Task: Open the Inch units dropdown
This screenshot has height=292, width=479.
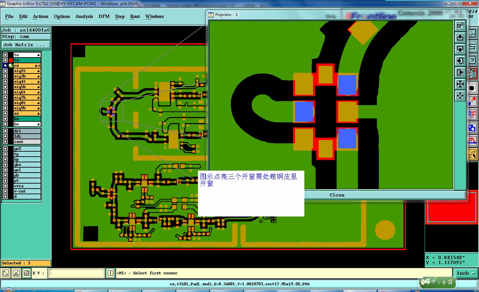Action: (466, 273)
